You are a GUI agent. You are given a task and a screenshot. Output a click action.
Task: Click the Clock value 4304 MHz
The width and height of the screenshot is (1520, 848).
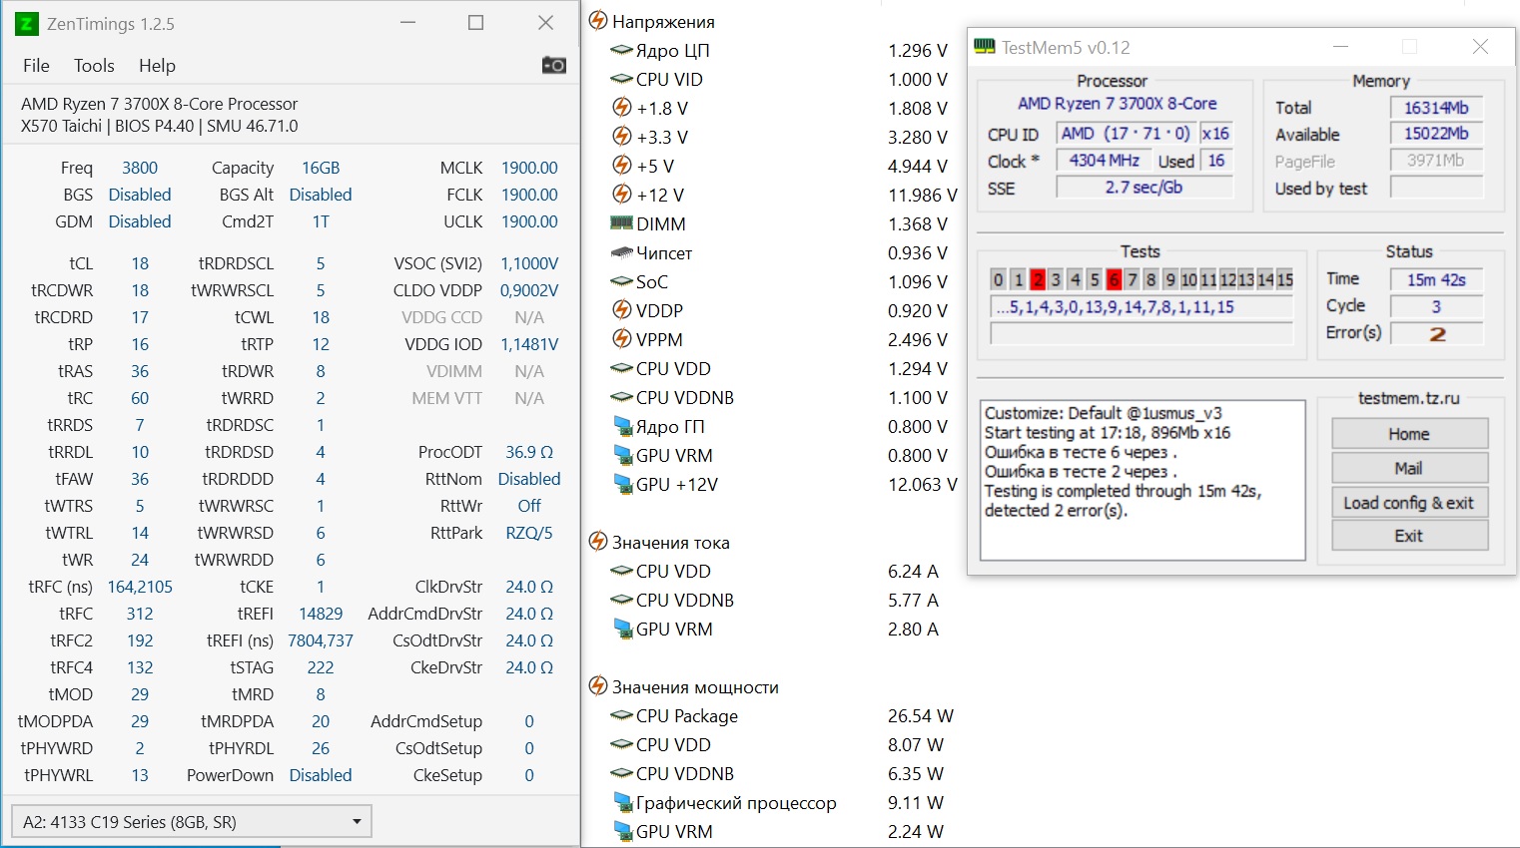[x=1104, y=160]
